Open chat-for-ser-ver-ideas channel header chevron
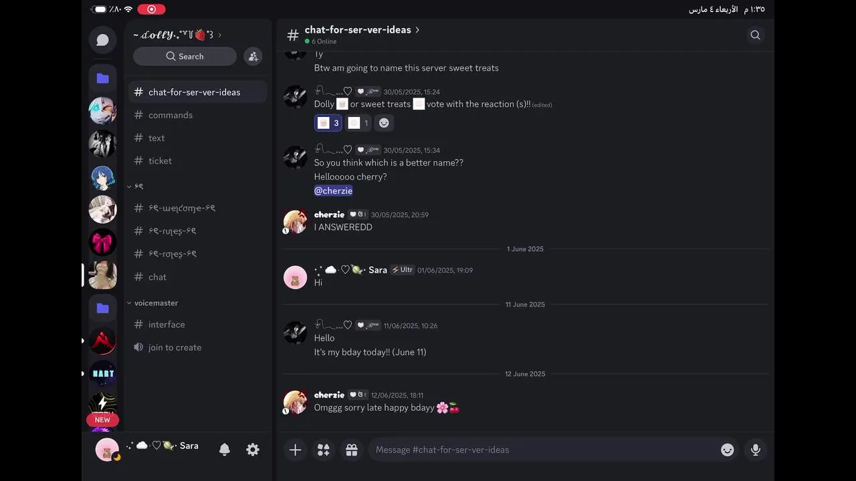Image resolution: width=856 pixels, height=481 pixels. [x=417, y=30]
